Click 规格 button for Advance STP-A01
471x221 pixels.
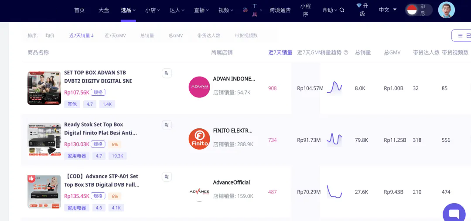click(x=98, y=196)
